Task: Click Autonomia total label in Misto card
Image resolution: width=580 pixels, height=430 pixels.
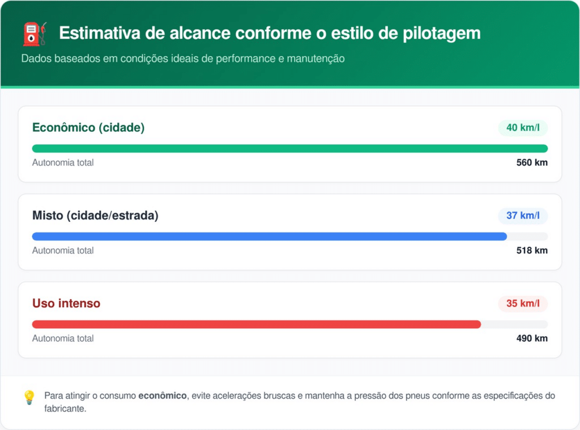Action: [x=63, y=251]
